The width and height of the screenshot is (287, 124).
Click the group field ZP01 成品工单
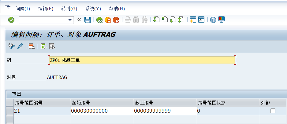coord(142,60)
